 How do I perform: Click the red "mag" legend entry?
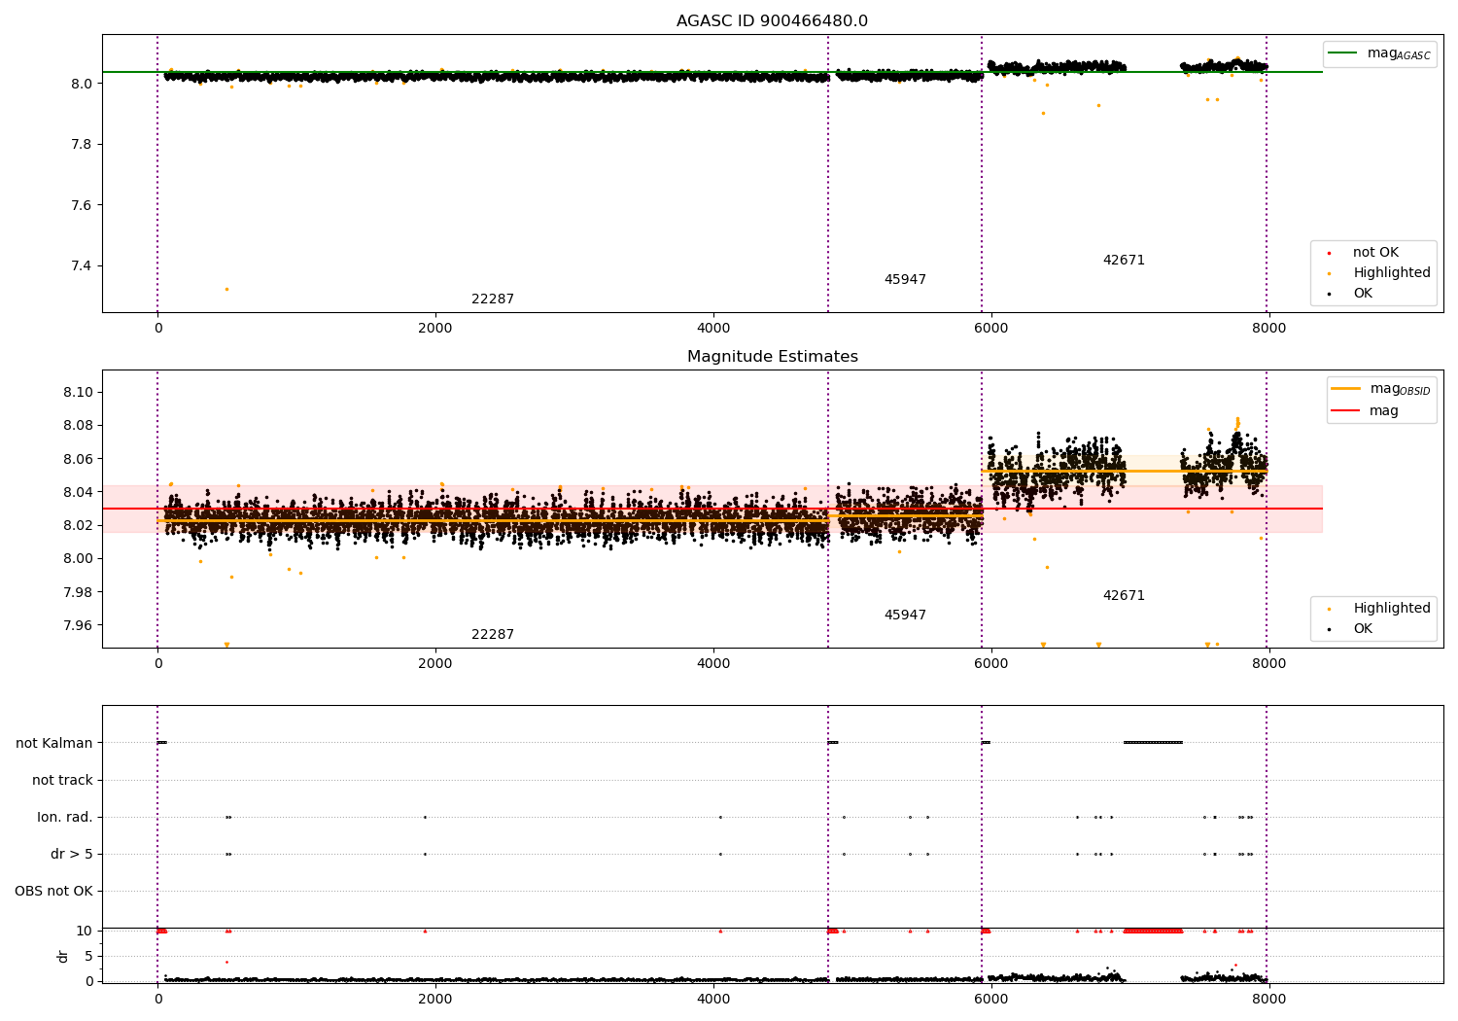tap(1367, 411)
